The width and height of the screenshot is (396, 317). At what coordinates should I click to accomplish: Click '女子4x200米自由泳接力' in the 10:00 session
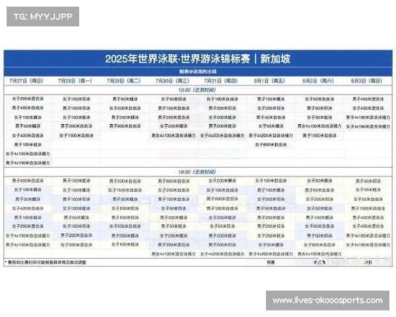tap(222, 135)
